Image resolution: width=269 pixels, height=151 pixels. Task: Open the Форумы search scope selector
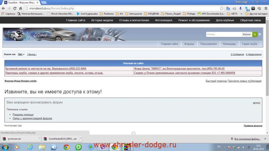point(247,34)
